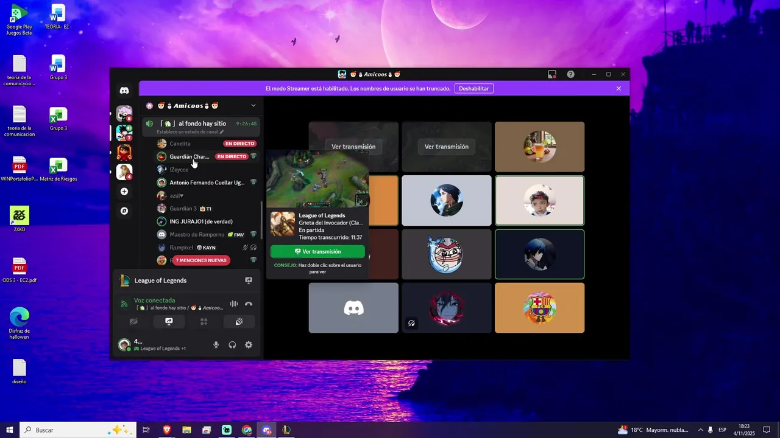This screenshot has width=780, height=438.
Task: Open Task View taskbar icon
Action: pyautogui.click(x=146, y=430)
